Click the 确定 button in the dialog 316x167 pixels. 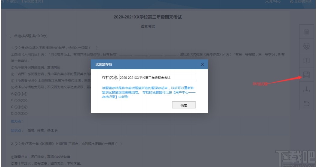tap(184, 105)
